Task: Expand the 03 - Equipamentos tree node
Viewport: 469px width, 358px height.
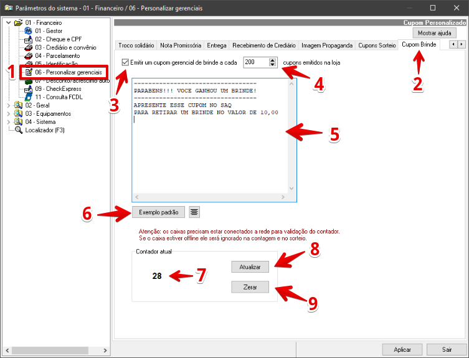Action: (9, 114)
